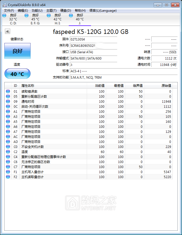Select the 重新分配扇区物理位置事件计数 row
This screenshot has width=182, height=235.
pyautogui.click(x=89, y=157)
